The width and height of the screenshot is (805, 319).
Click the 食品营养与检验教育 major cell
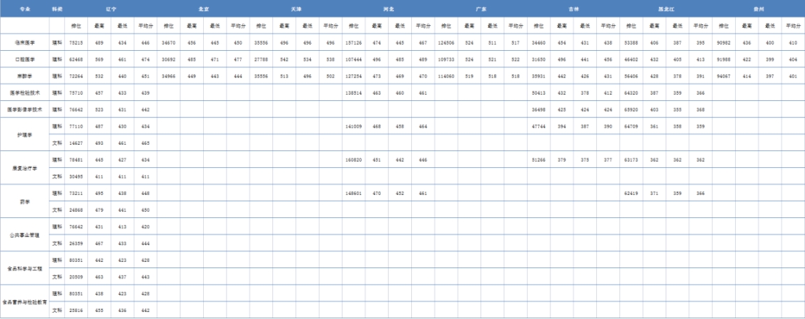pos(25,302)
